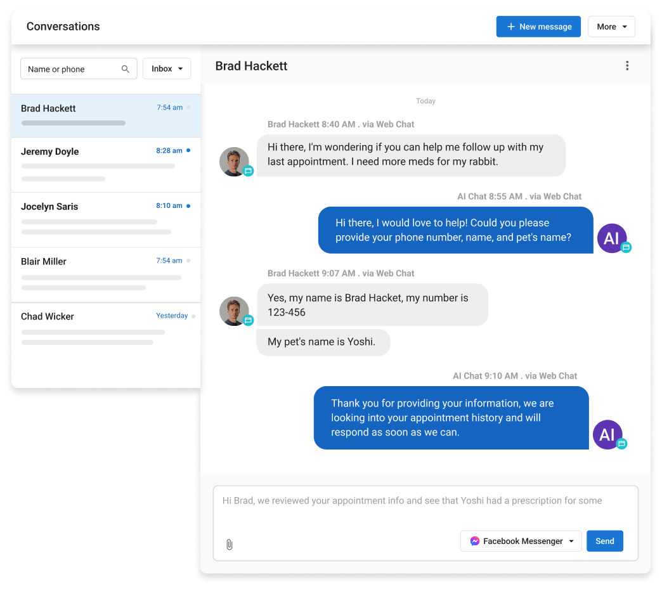Expand the More dropdown menu
662x589 pixels.
611,27
